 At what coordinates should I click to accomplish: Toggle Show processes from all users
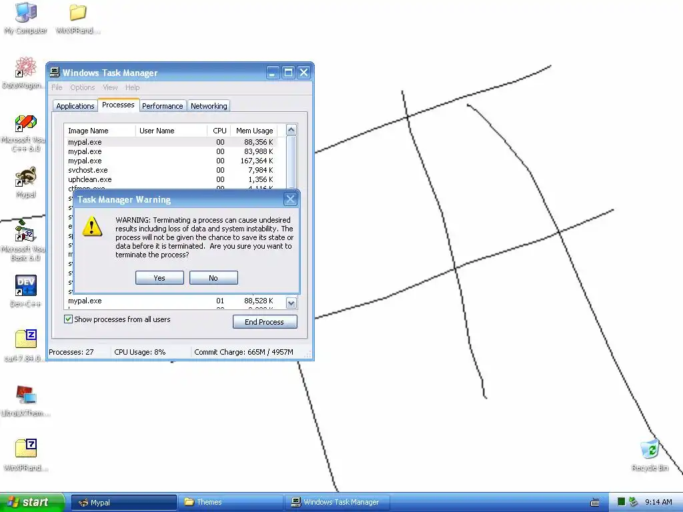pos(69,319)
